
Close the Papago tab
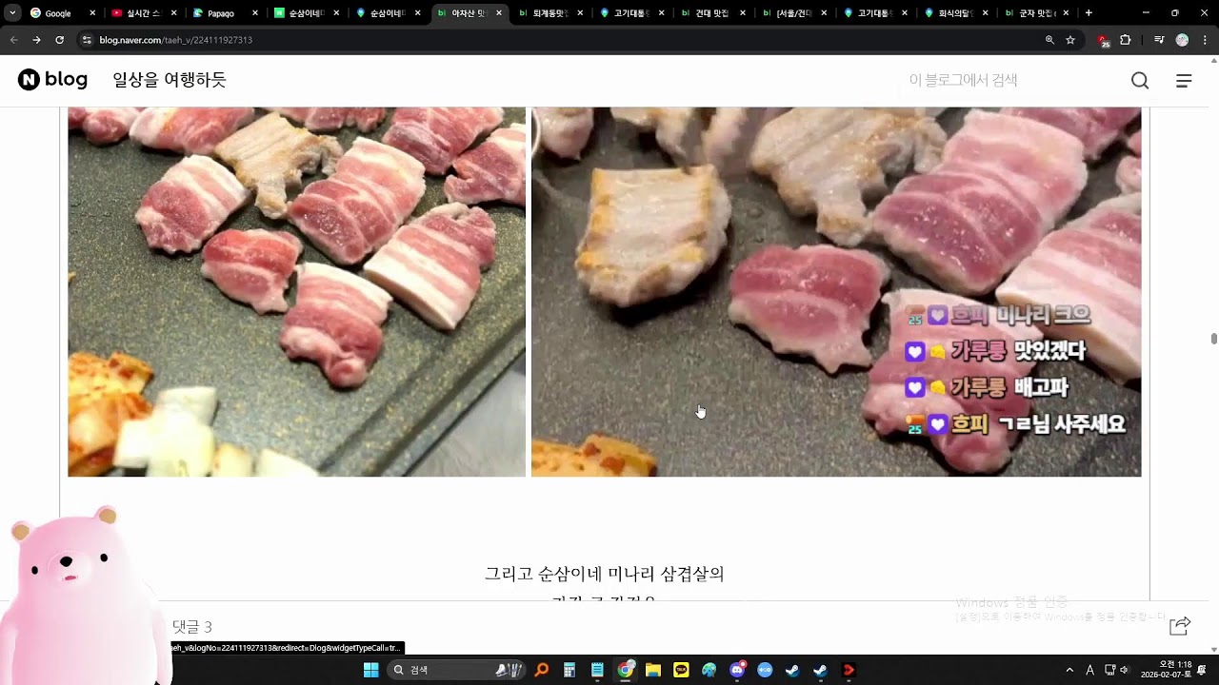pyautogui.click(x=255, y=13)
